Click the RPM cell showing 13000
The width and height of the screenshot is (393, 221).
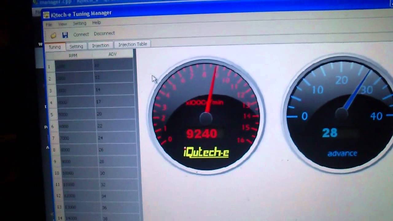[x=82, y=207]
